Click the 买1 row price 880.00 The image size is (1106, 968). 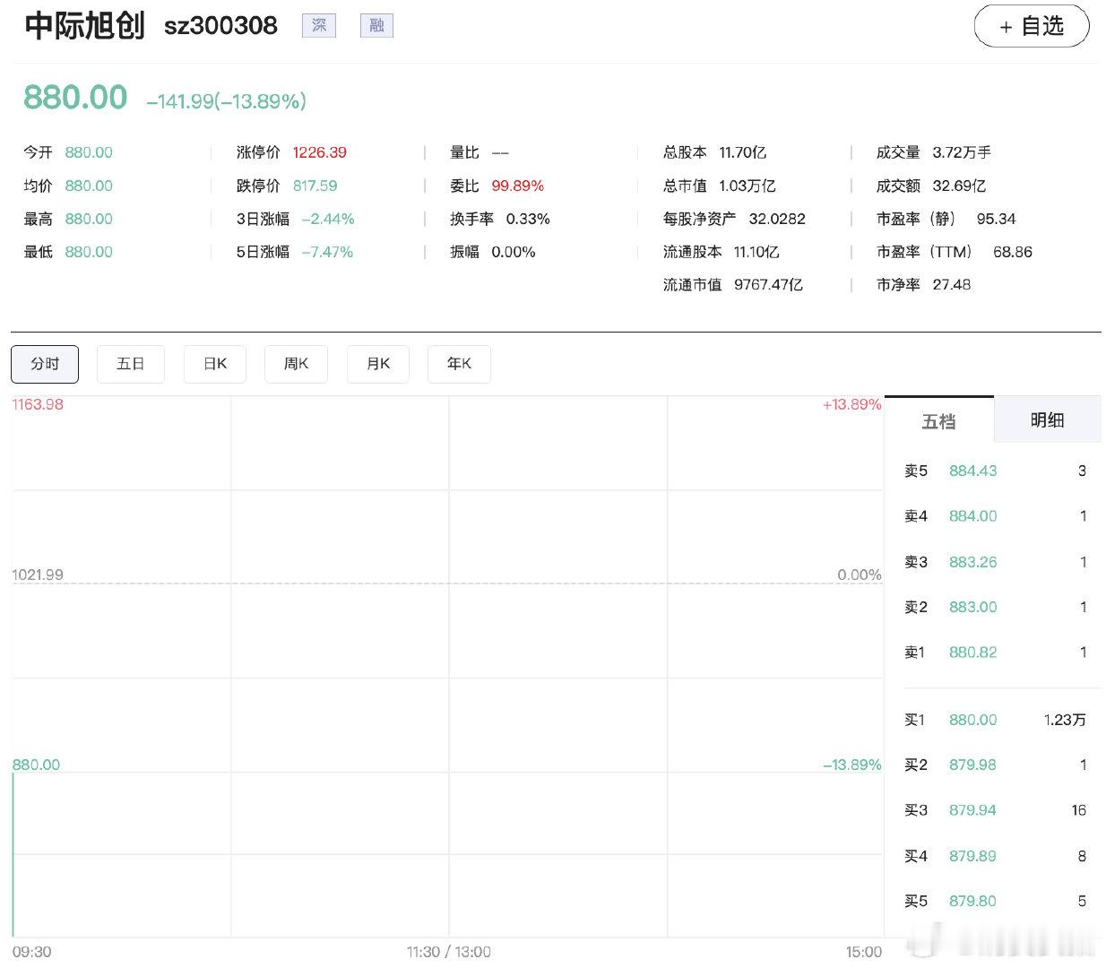973,720
